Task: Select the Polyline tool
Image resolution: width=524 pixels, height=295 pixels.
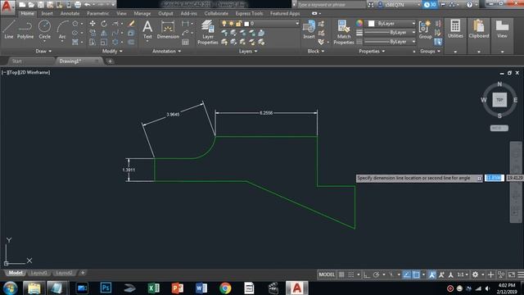Action: (x=25, y=29)
